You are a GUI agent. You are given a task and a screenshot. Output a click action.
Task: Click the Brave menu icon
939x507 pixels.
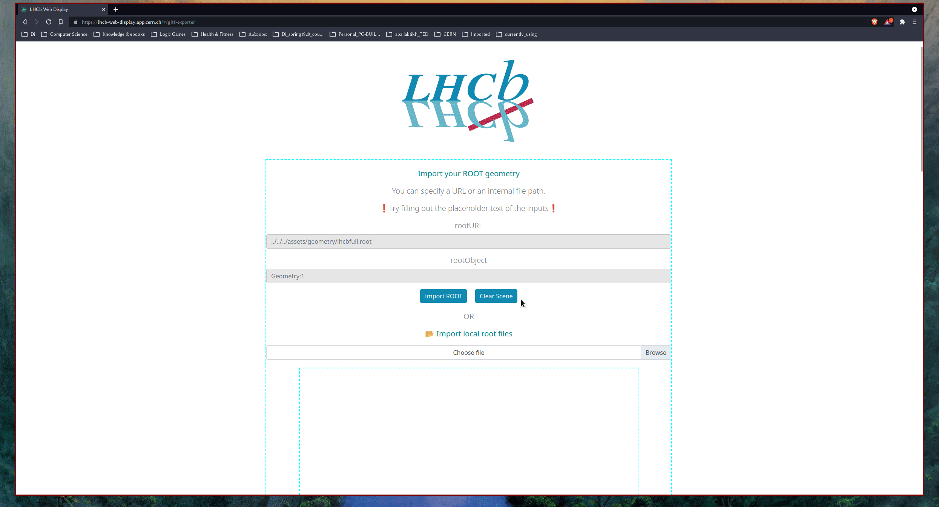[914, 22]
